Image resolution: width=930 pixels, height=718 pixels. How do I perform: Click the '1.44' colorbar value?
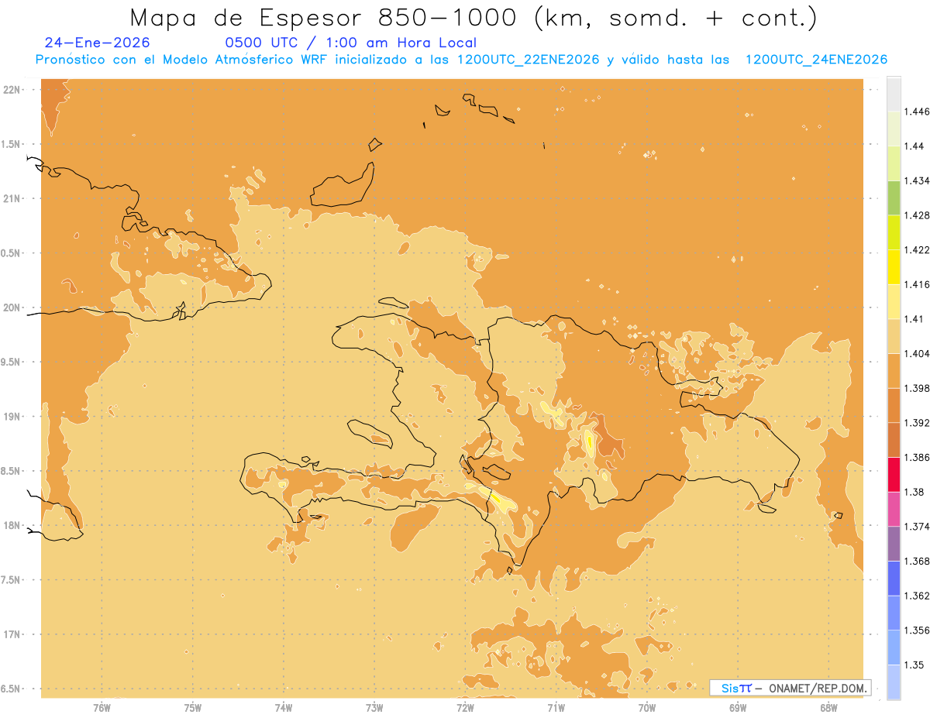click(915, 146)
